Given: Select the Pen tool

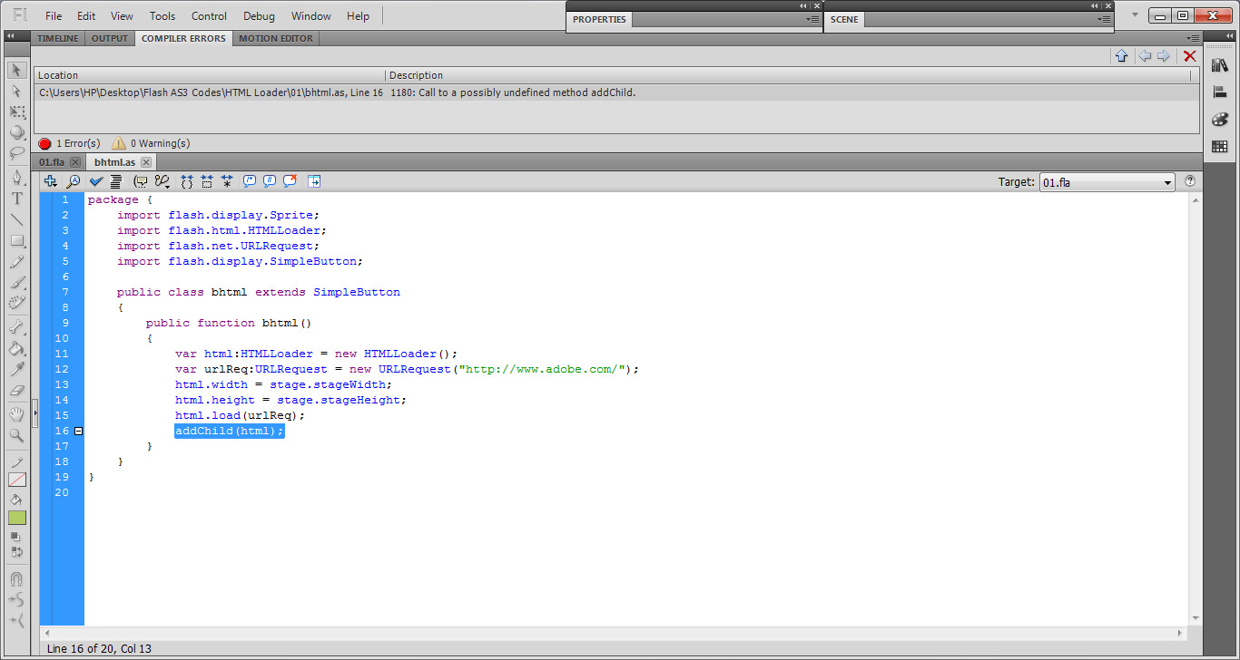Looking at the screenshot, I should coord(16,178).
